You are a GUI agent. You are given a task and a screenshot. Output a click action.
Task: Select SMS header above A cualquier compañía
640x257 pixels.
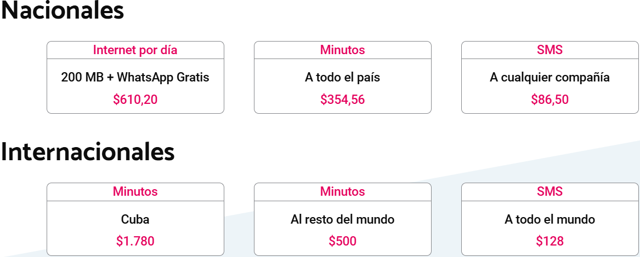tap(550, 50)
